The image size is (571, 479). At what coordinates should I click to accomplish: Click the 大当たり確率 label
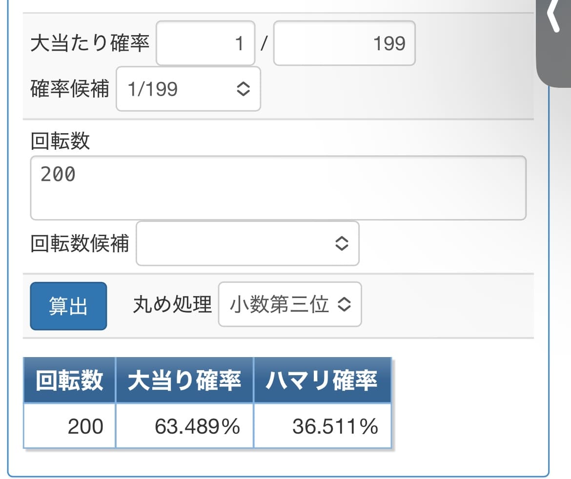pos(90,43)
